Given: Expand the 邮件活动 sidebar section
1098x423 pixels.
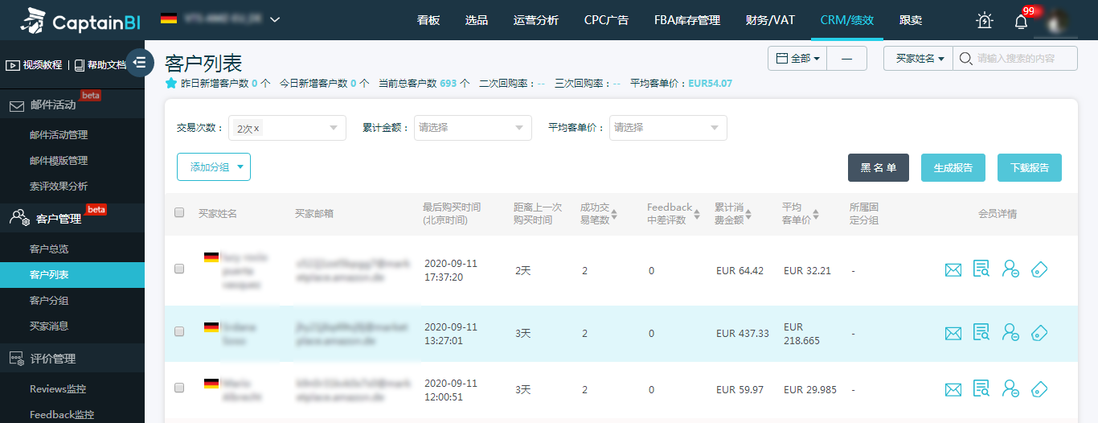Looking at the screenshot, I should click(x=72, y=105).
